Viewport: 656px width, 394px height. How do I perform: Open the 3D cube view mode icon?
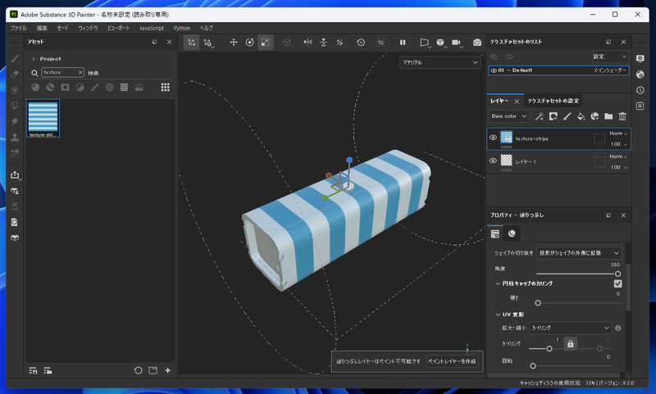[x=440, y=43]
